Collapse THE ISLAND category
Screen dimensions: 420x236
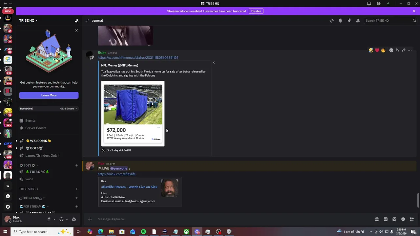[x=32, y=198]
